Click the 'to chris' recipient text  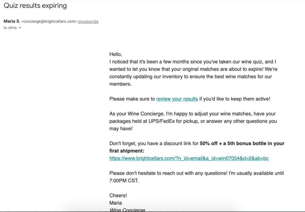click(10, 28)
